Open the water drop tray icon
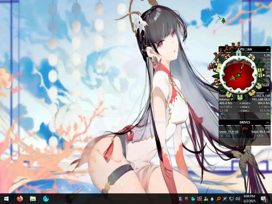The height and width of the screenshot is (204, 272). coord(212,199)
